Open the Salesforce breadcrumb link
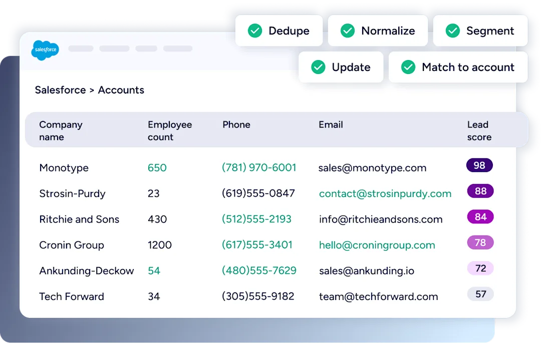541x360 pixels. (x=61, y=90)
